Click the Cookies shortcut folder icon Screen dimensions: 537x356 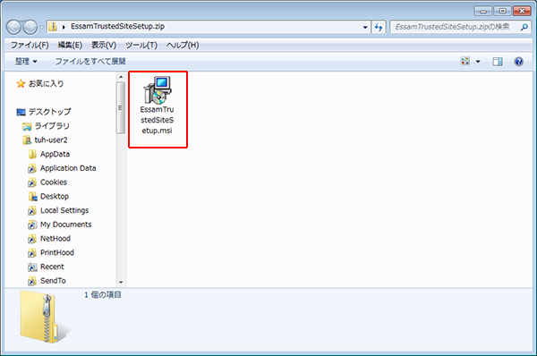tap(32, 182)
